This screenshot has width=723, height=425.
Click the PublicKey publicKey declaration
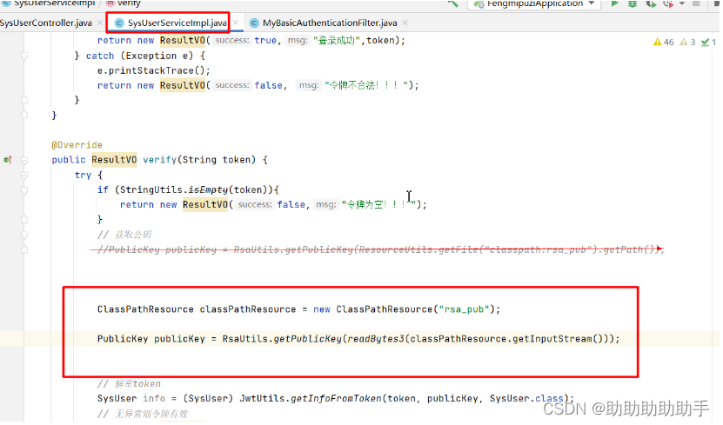pyautogui.click(x=151, y=339)
